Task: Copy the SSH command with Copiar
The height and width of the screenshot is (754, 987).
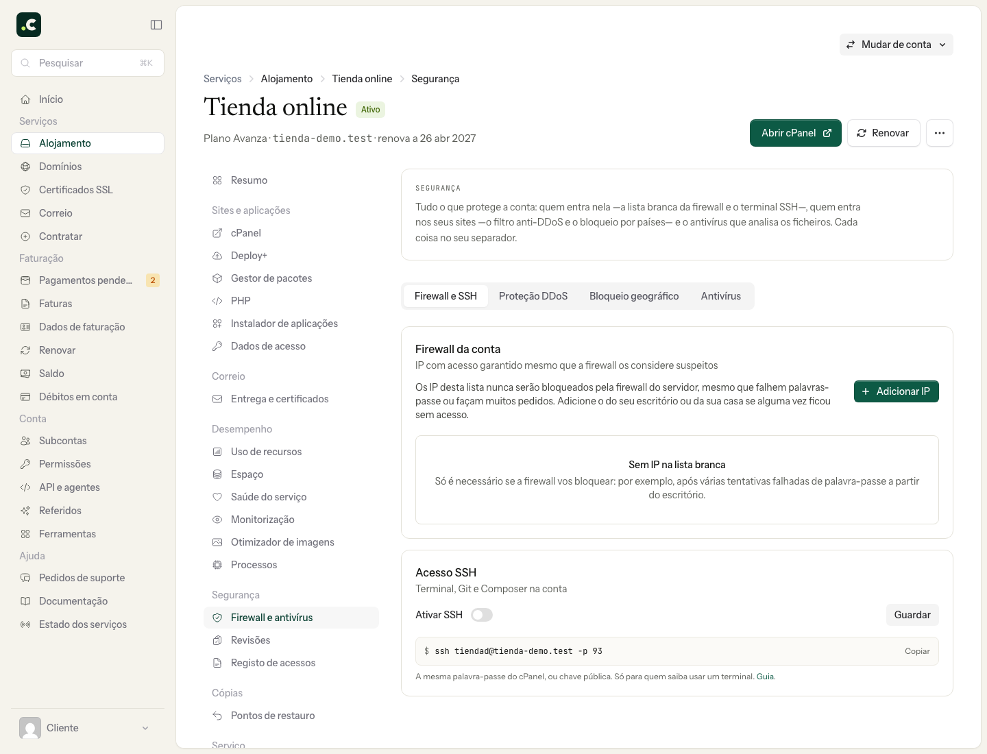Action: (917, 651)
